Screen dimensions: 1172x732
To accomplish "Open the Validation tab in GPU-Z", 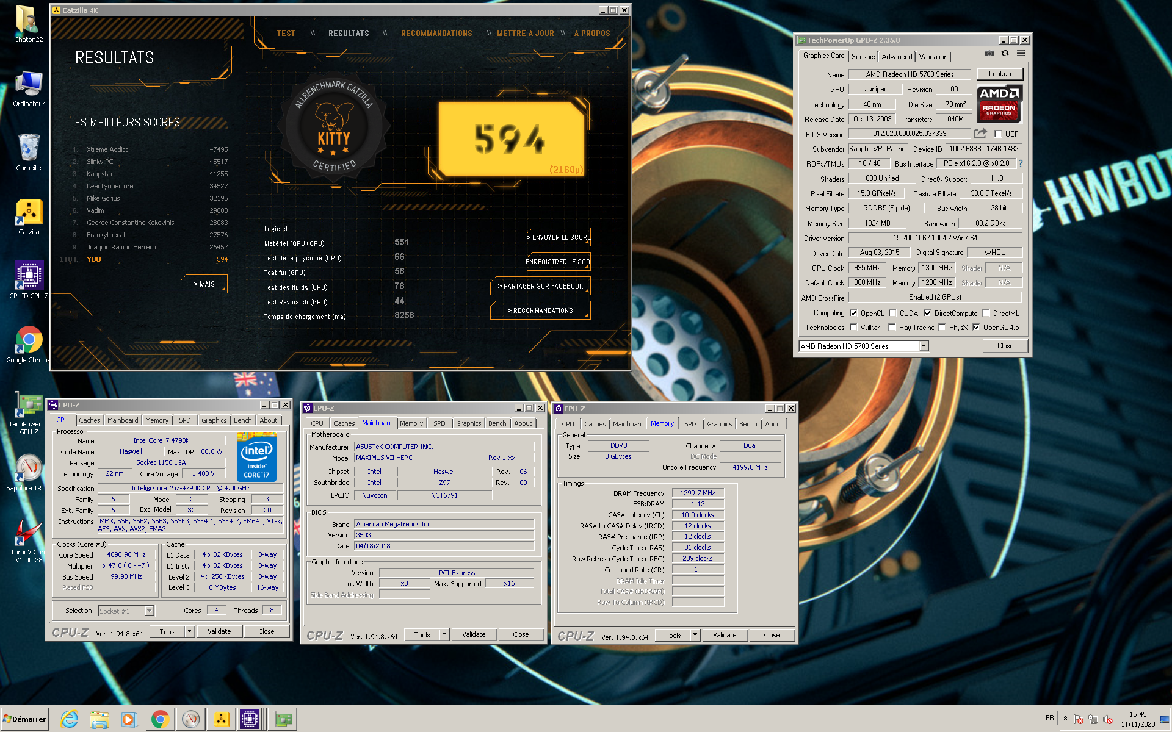I will click(933, 57).
